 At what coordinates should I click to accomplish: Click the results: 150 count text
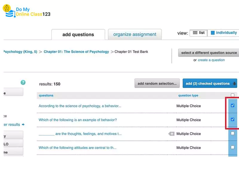(50, 84)
